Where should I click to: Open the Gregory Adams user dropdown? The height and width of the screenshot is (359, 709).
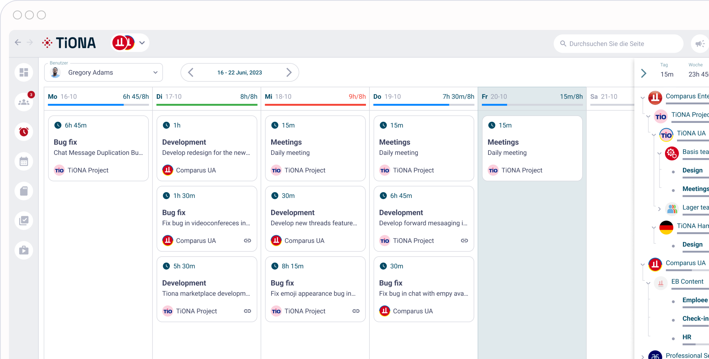point(103,72)
